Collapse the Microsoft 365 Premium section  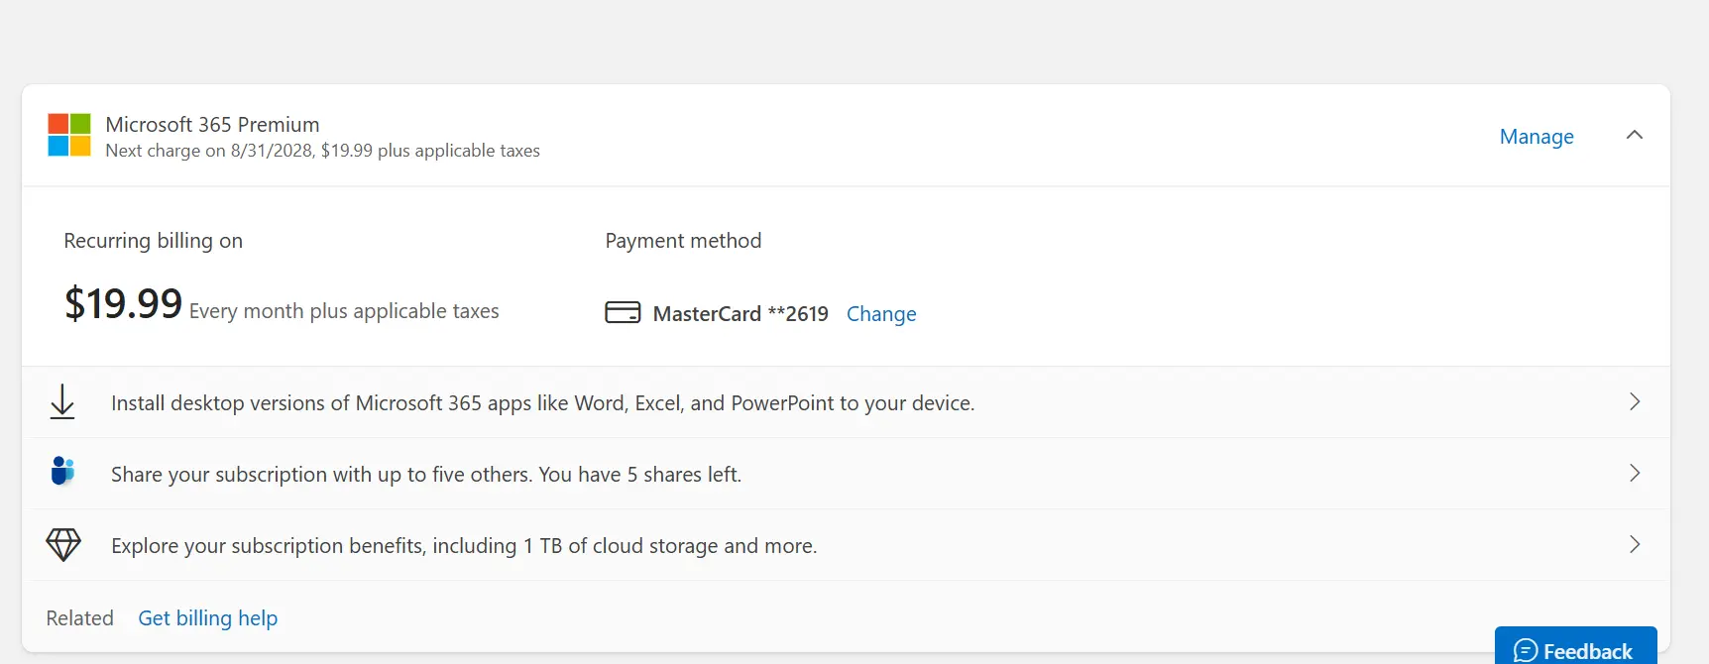point(1635,135)
